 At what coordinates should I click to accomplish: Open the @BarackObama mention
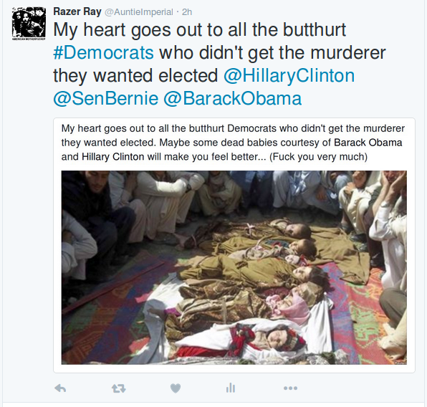click(x=233, y=98)
